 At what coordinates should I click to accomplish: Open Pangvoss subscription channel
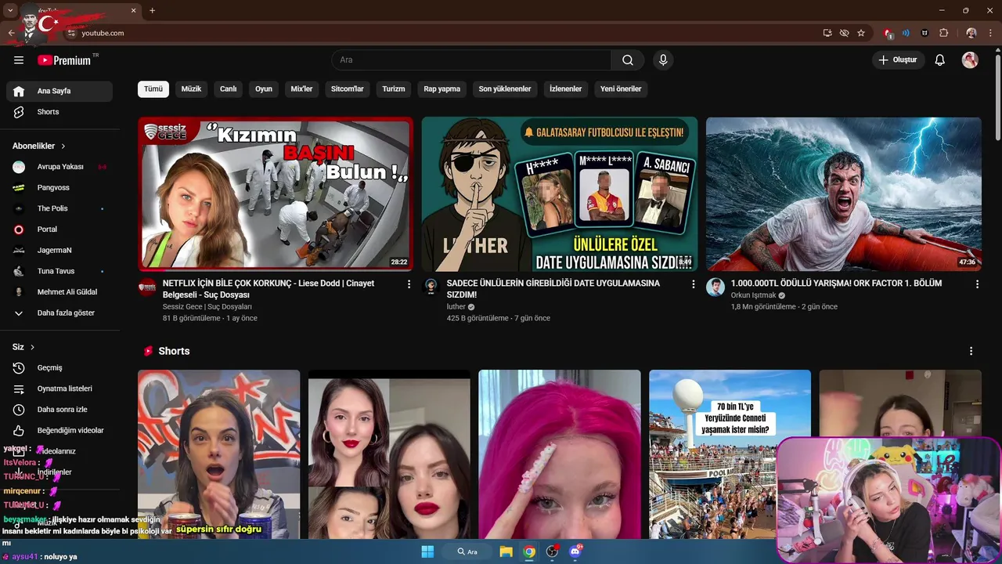tap(59, 188)
